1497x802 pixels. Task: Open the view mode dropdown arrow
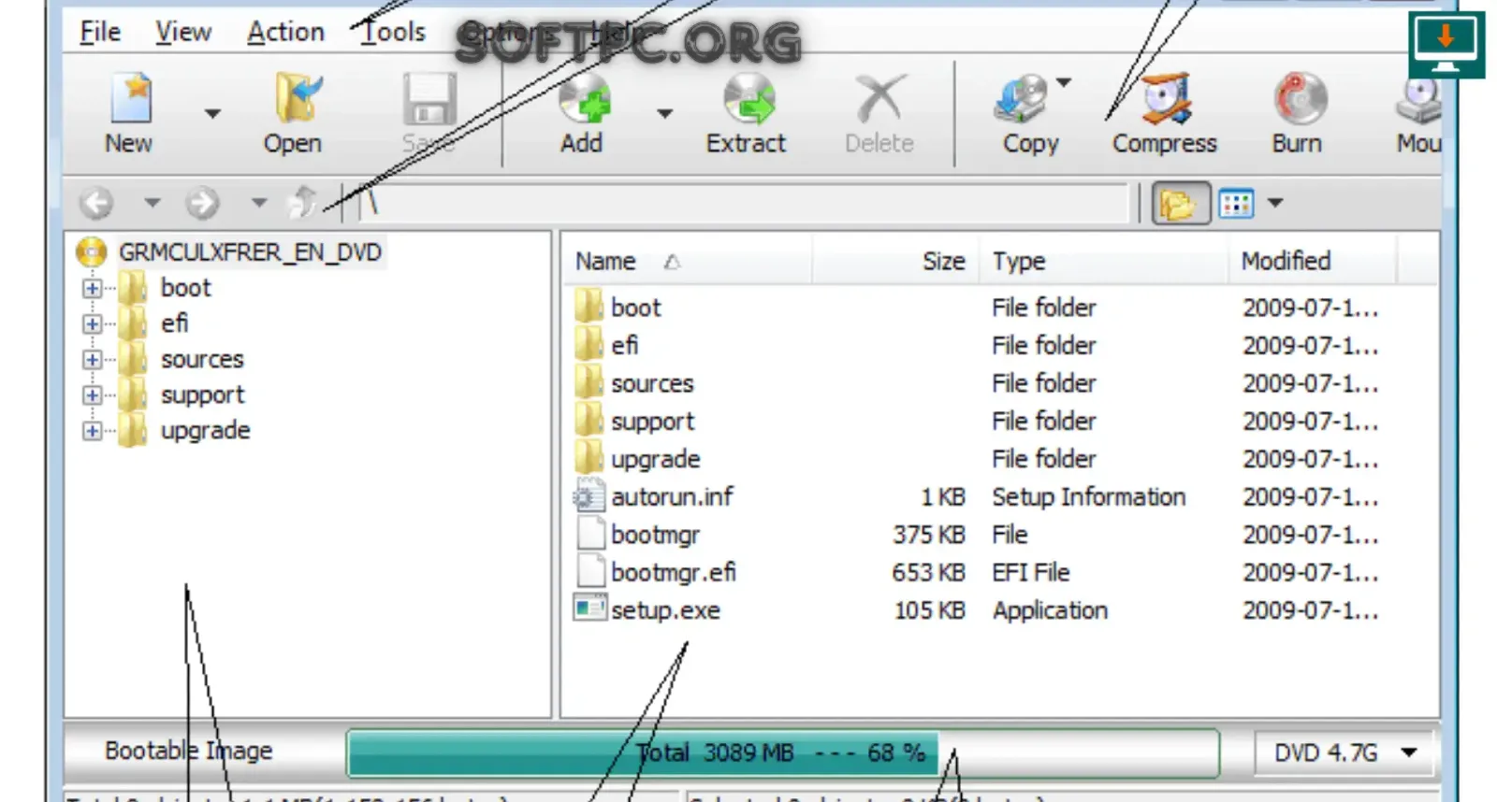tap(1275, 203)
